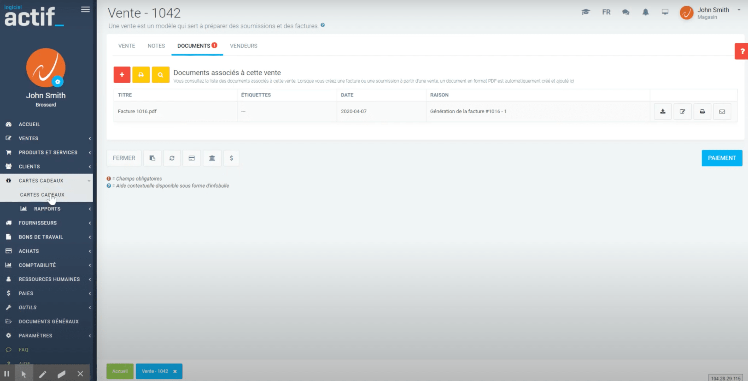Expand the Ventes sidebar menu
This screenshot has height=381, width=748.
tap(28, 138)
